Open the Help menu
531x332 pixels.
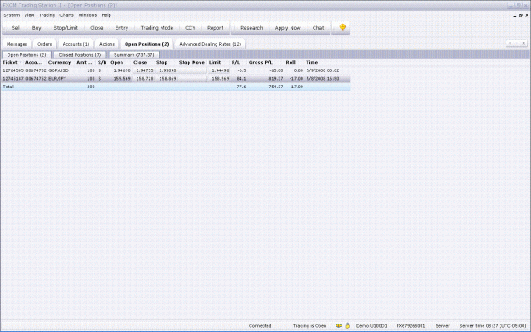click(106, 15)
